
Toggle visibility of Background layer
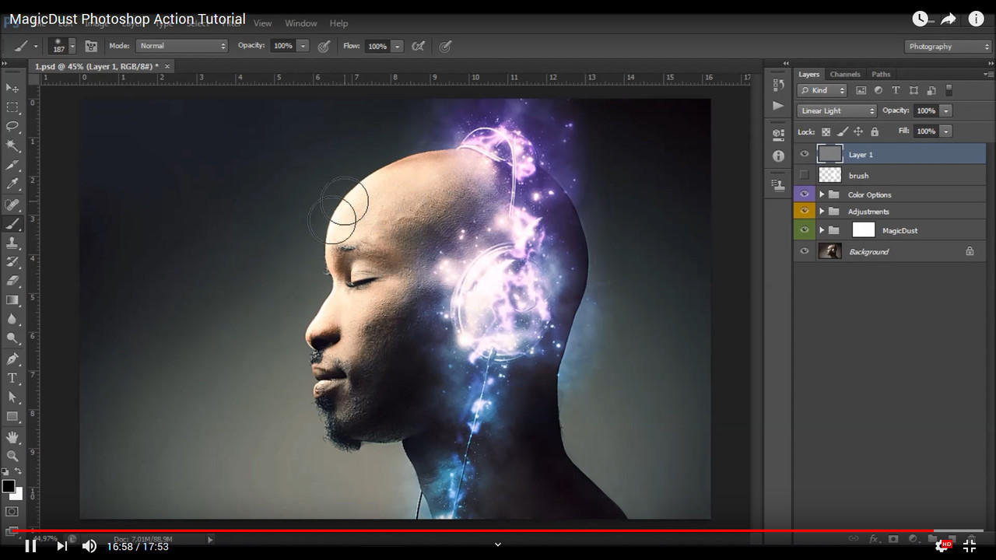point(805,251)
